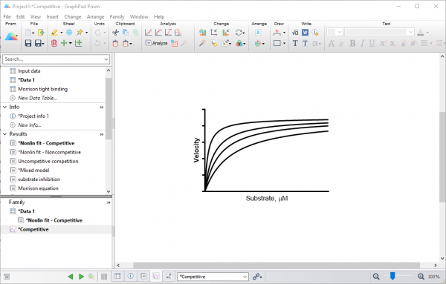Viewport: 446px width, 284px height.
Task: Open substrate inhibition results sheet
Action: coord(39,179)
